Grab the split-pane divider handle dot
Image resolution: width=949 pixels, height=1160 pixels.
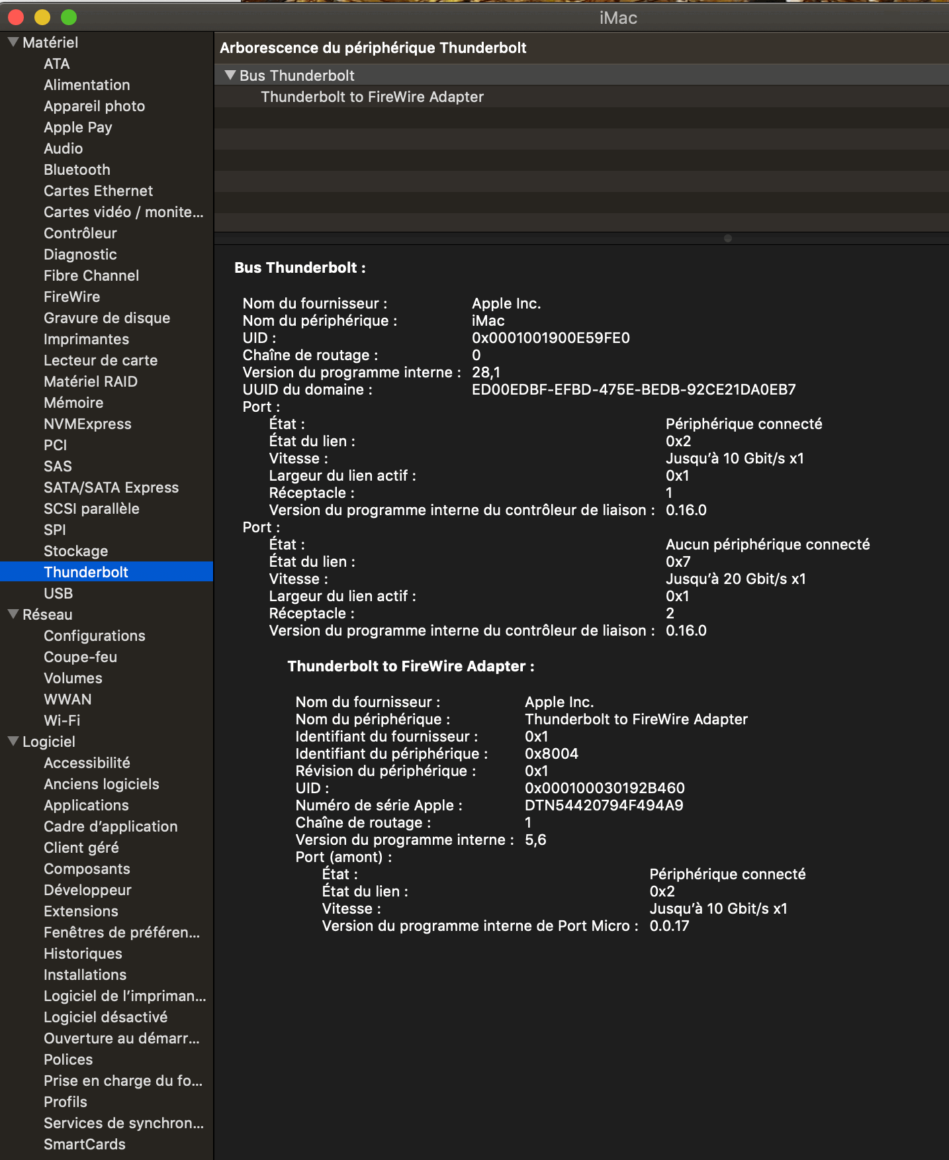coord(728,238)
